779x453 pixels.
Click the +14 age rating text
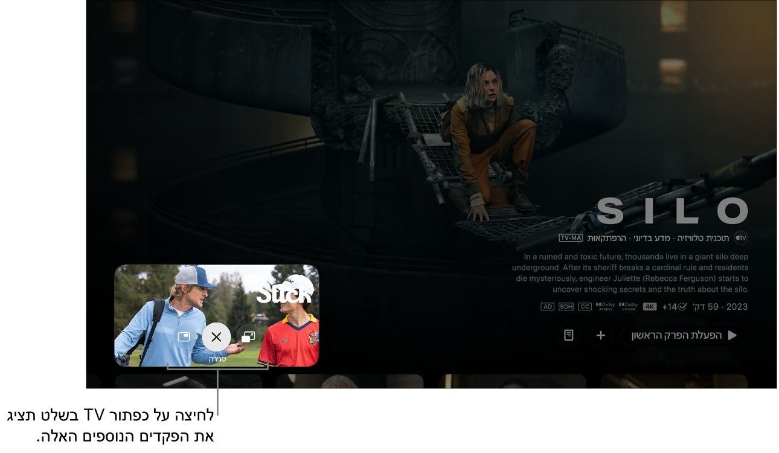pyautogui.click(x=670, y=307)
